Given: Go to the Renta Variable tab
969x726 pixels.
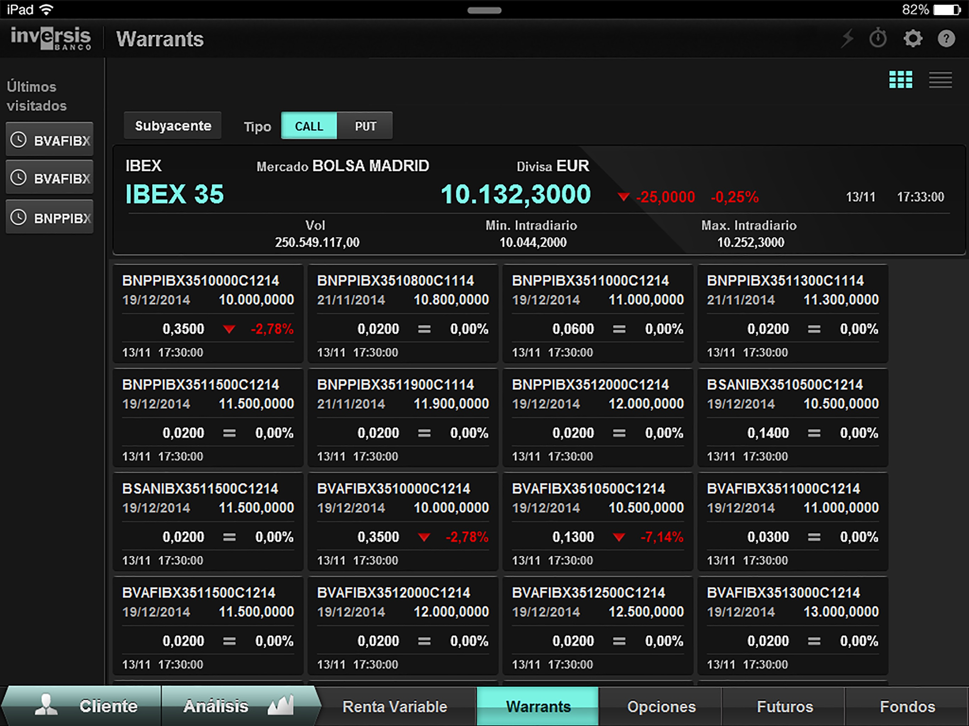Looking at the screenshot, I should pos(395,706).
